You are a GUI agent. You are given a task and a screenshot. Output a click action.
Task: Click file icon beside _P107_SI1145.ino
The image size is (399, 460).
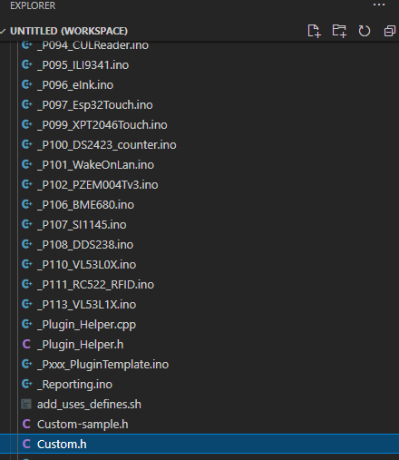tap(26, 224)
